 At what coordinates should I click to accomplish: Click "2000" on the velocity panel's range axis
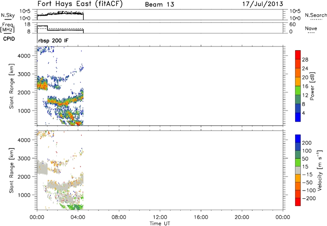pos(24,177)
